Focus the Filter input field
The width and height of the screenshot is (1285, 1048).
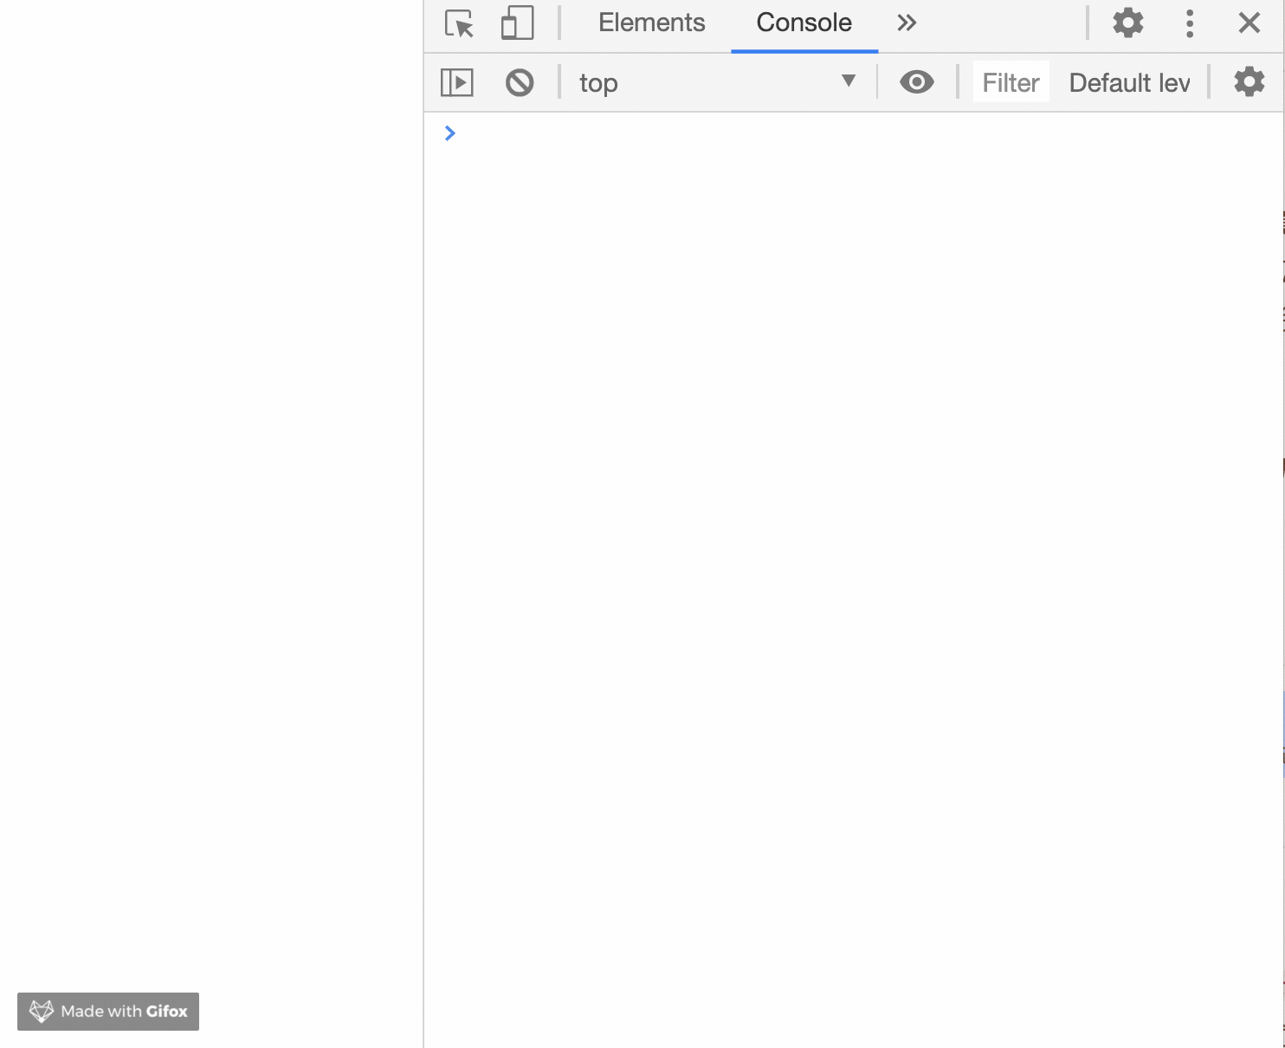[1011, 83]
